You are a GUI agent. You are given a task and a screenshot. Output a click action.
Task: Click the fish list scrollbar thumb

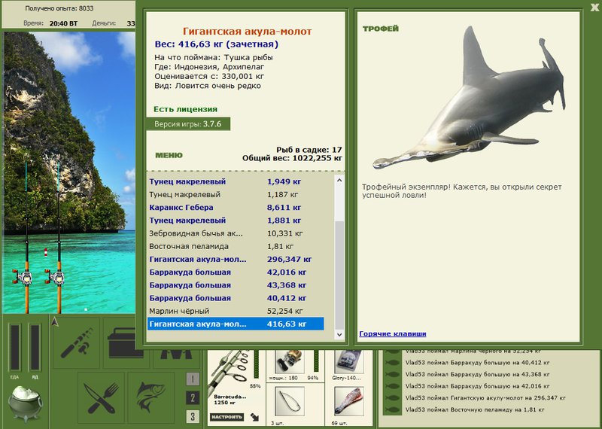coord(339,275)
